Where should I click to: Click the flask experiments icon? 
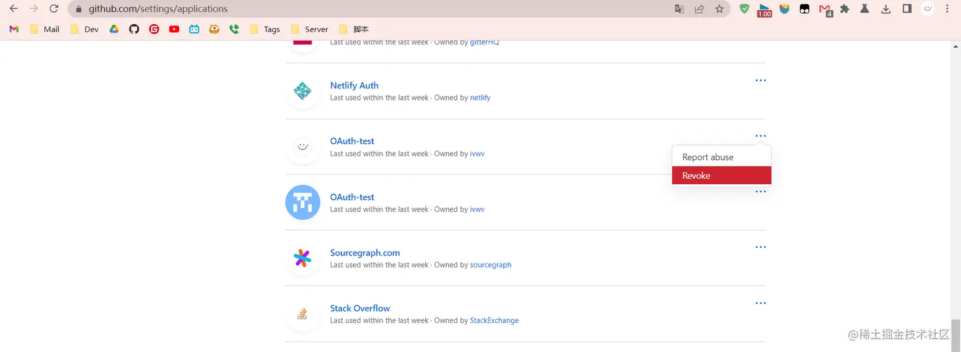[x=864, y=9]
